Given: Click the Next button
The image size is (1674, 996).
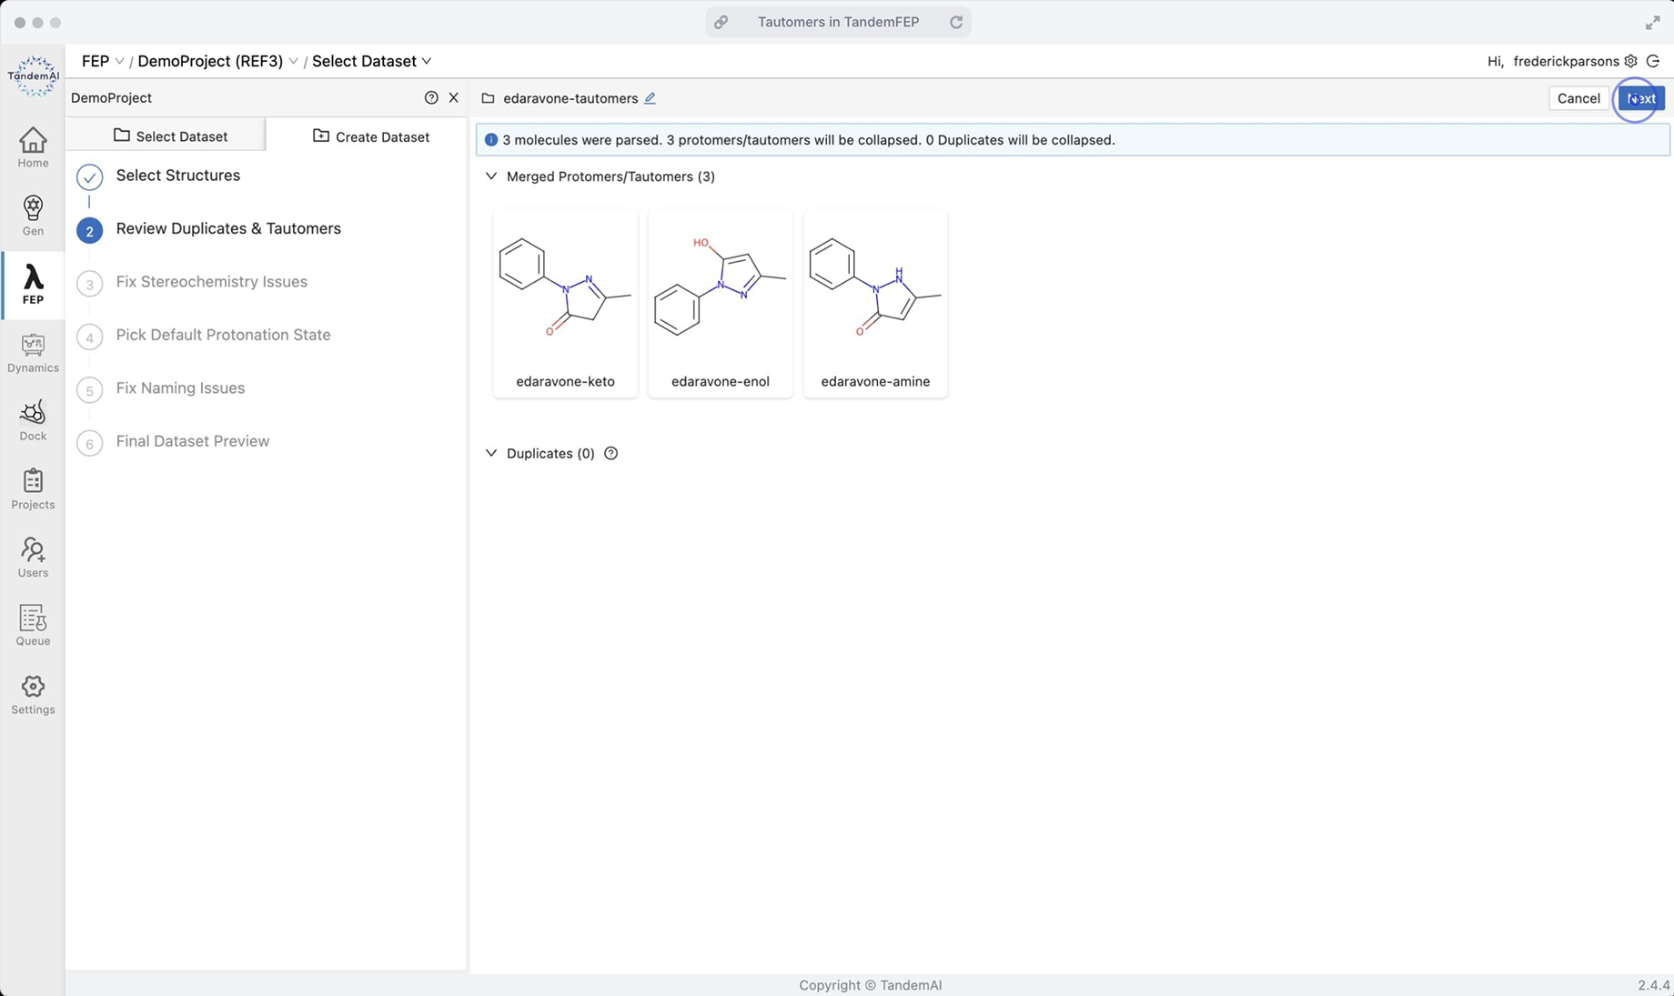Looking at the screenshot, I should pyautogui.click(x=1640, y=98).
